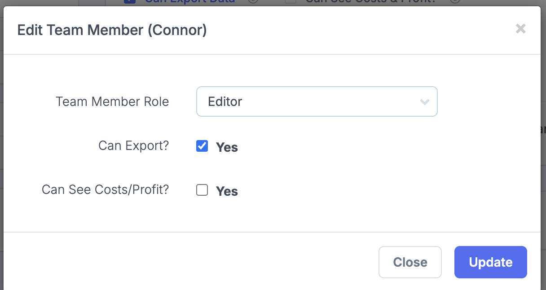The image size is (546, 290).
Task: Enable "Can See Costs/Profit?" for Connor
Action: (x=202, y=190)
